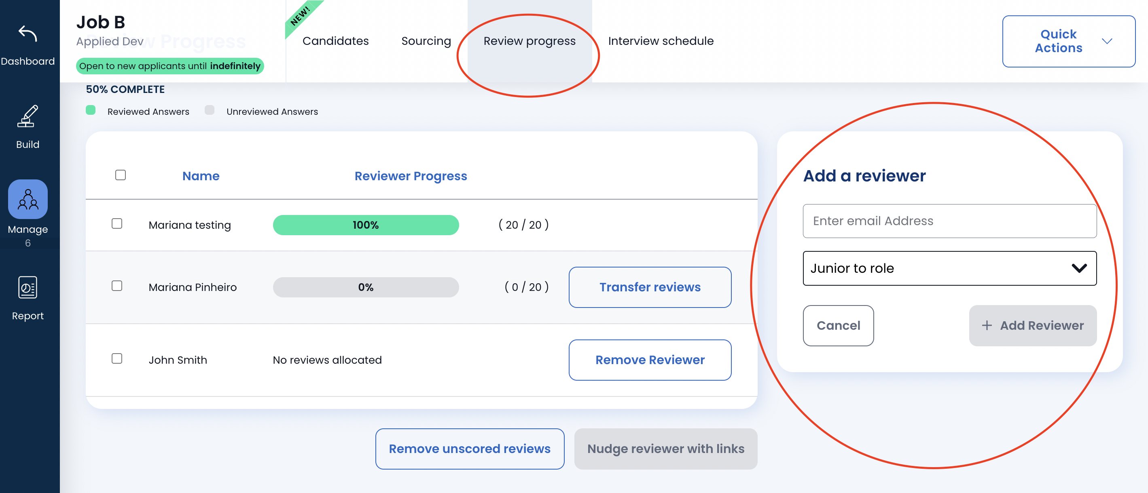Click the green Reviewed Answers legend swatch

(91, 110)
